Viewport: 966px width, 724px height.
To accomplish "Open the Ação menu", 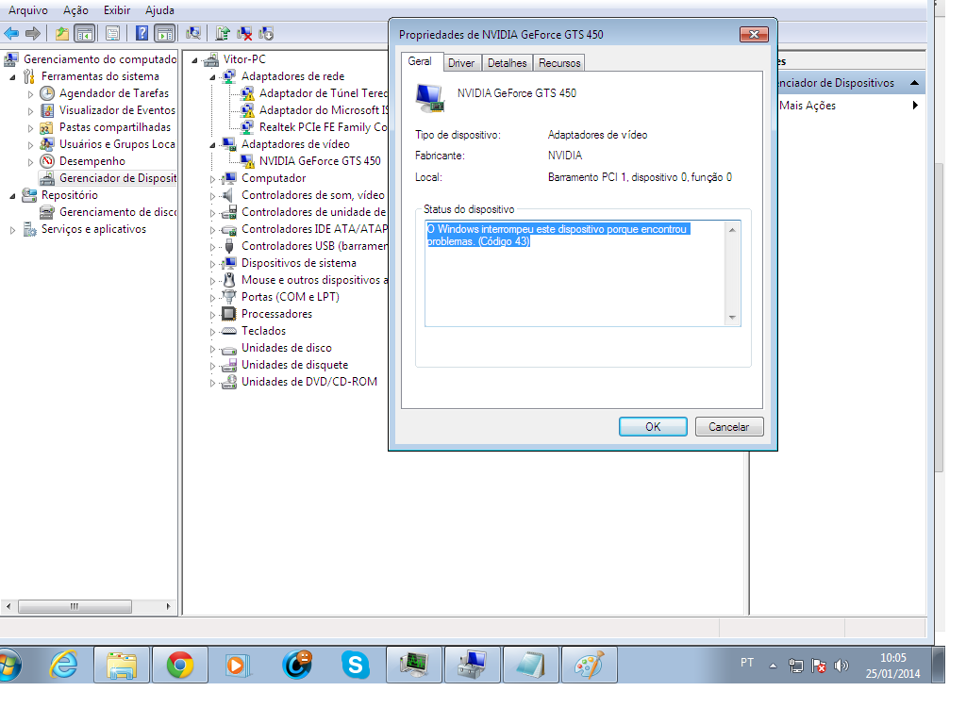I will [x=75, y=10].
